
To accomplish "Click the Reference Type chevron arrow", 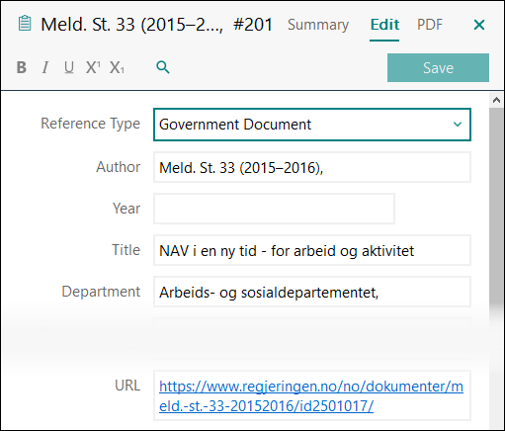I will tap(458, 125).
